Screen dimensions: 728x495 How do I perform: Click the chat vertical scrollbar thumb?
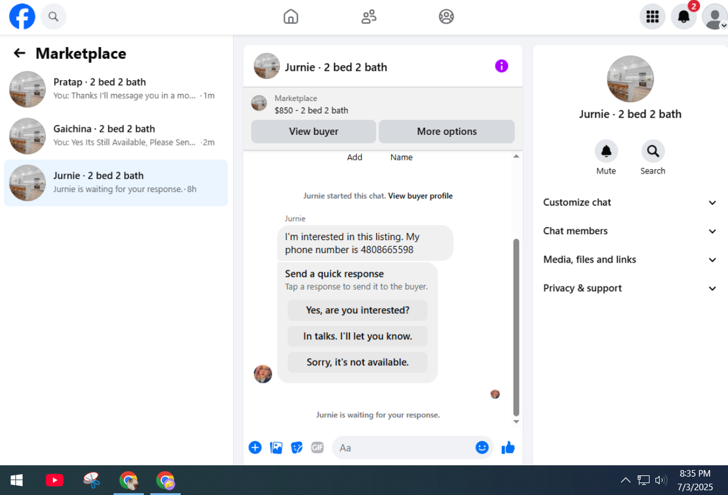click(x=516, y=327)
